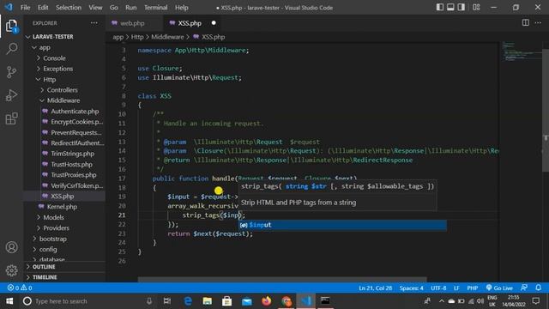Toggle the secondary side bar layout icon
This screenshot has height=309, width=549.
462,8
